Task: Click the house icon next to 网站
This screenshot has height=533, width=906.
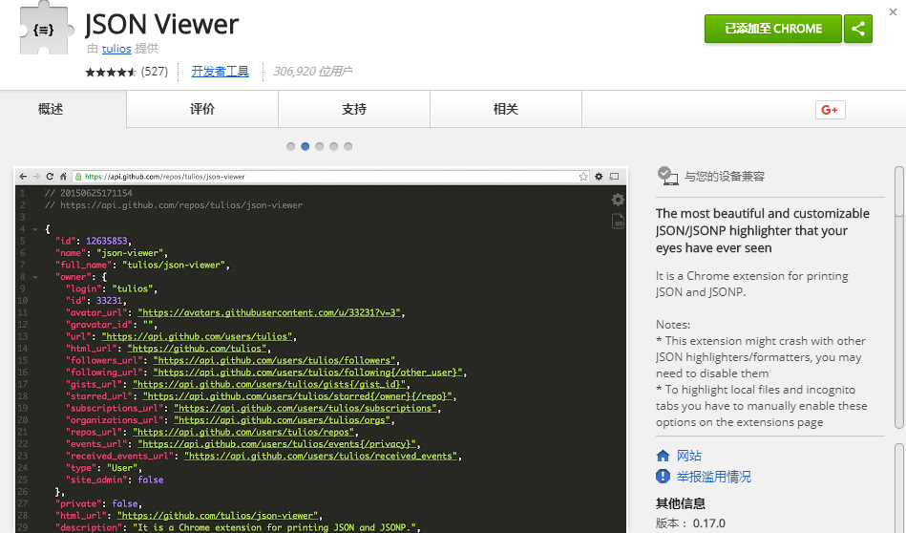Action: (x=663, y=456)
